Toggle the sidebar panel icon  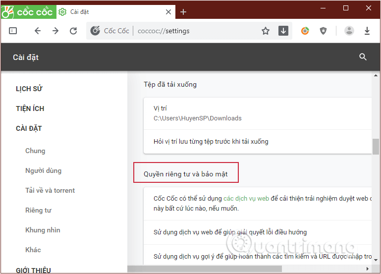(x=13, y=31)
